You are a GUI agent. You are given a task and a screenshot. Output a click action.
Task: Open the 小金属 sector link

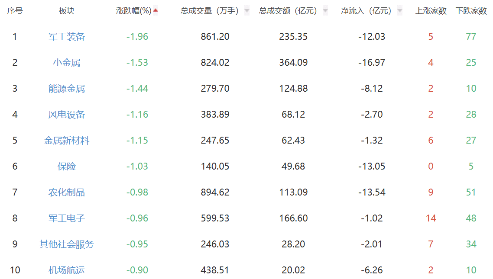[67, 62]
